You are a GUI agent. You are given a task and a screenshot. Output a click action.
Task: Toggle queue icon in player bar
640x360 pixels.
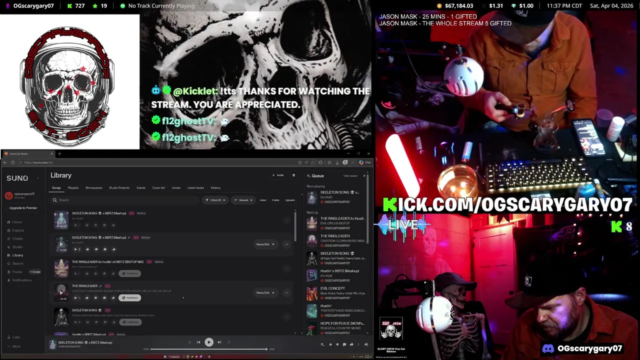coord(322,344)
